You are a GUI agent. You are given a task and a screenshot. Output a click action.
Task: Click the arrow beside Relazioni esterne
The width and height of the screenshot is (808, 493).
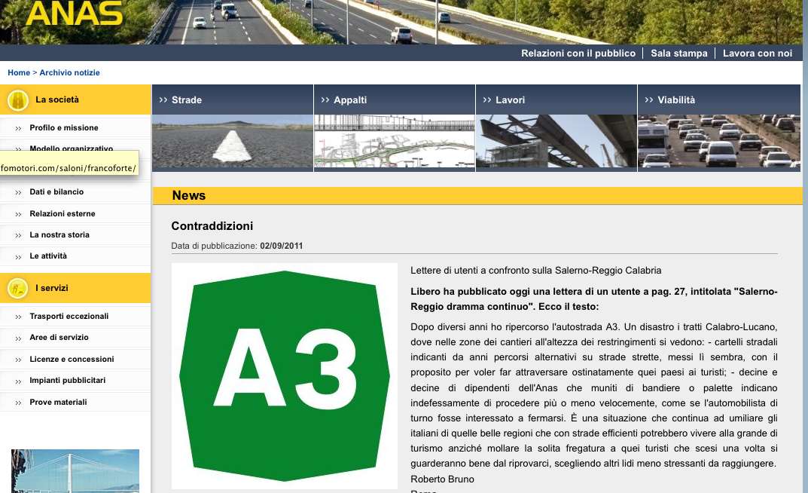coord(19,214)
